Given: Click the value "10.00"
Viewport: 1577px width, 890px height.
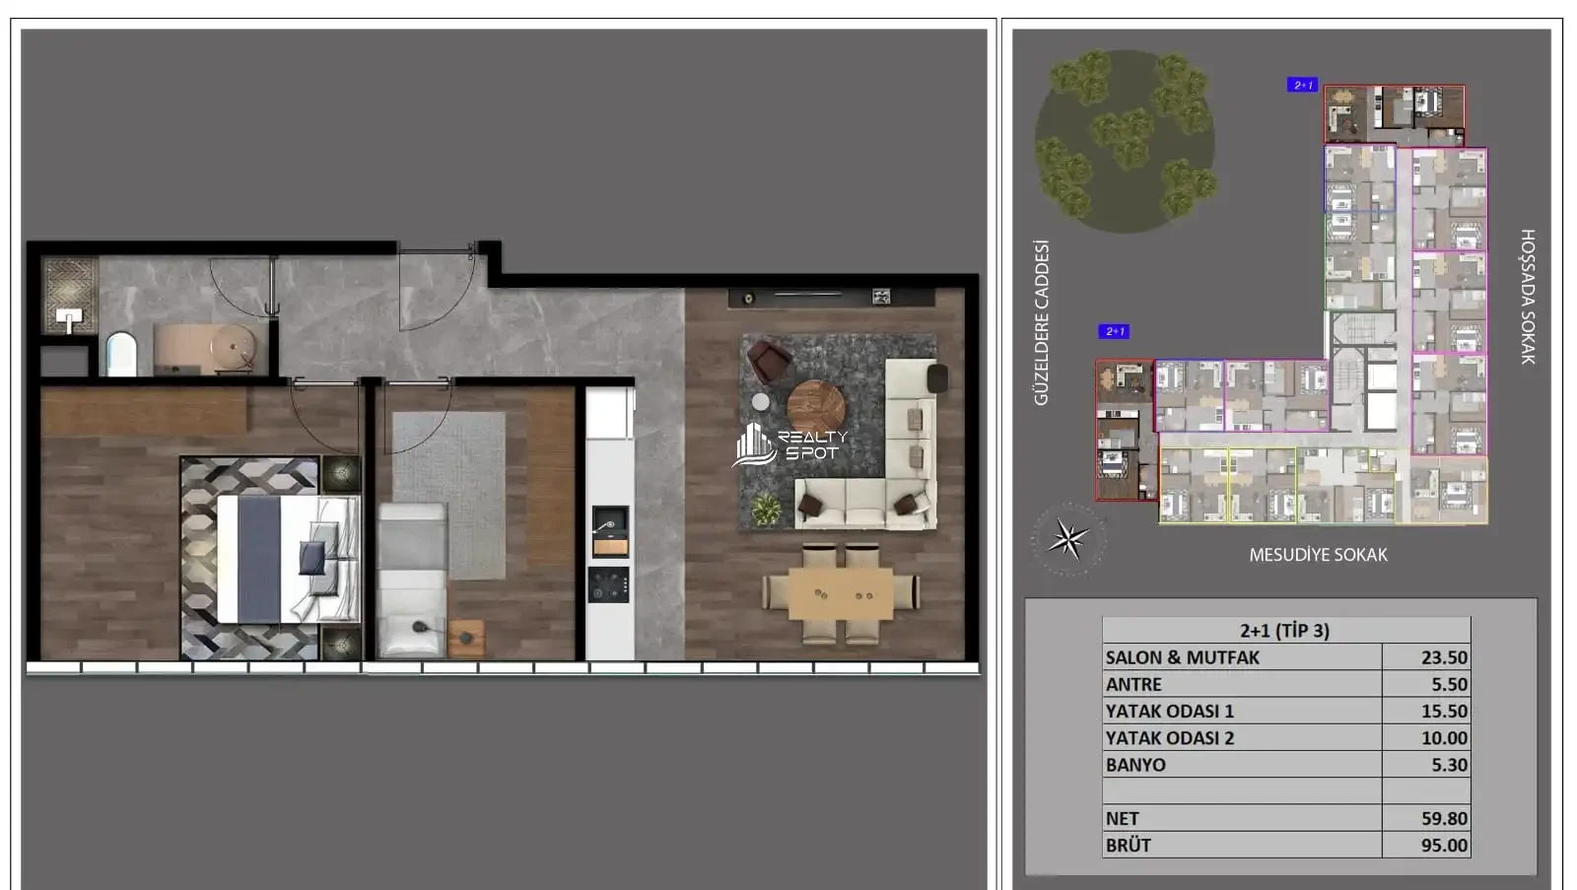Looking at the screenshot, I should coord(1444,737).
